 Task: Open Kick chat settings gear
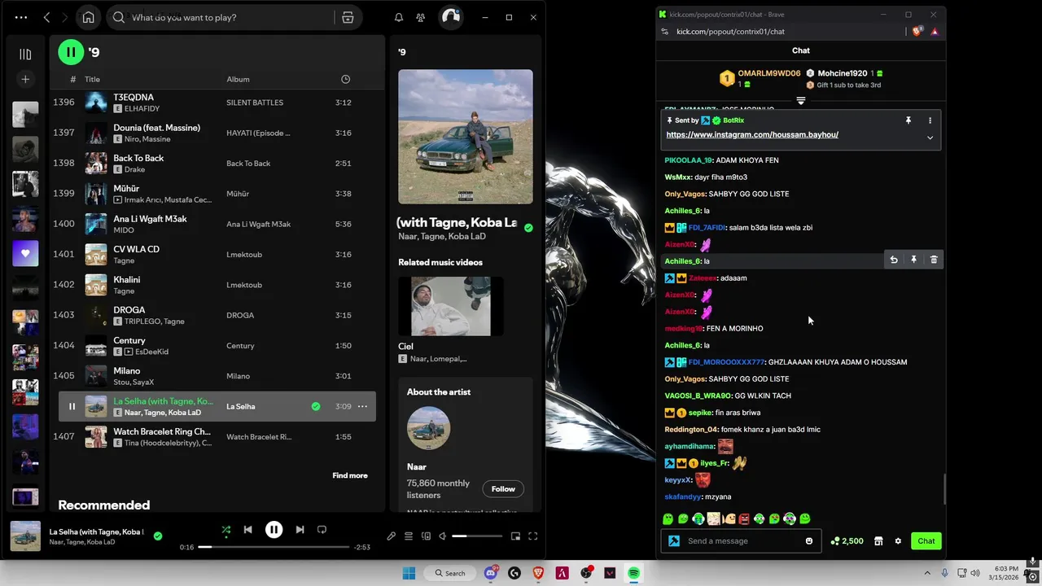point(898,540)
